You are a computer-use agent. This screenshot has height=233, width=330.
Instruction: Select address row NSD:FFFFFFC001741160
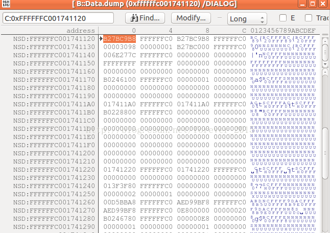(54, 72)
